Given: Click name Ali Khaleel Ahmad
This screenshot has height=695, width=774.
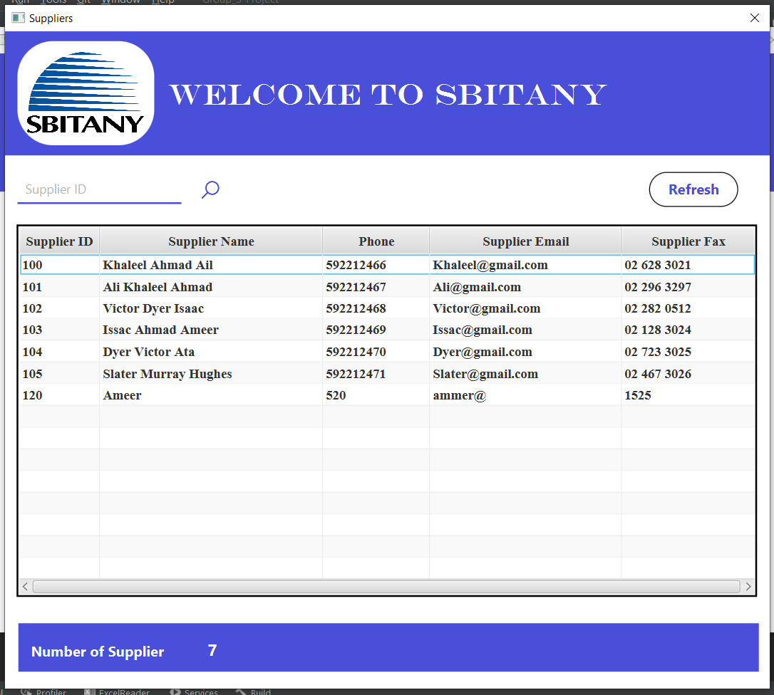Looking at the screenshot, I should pos(158,287).
